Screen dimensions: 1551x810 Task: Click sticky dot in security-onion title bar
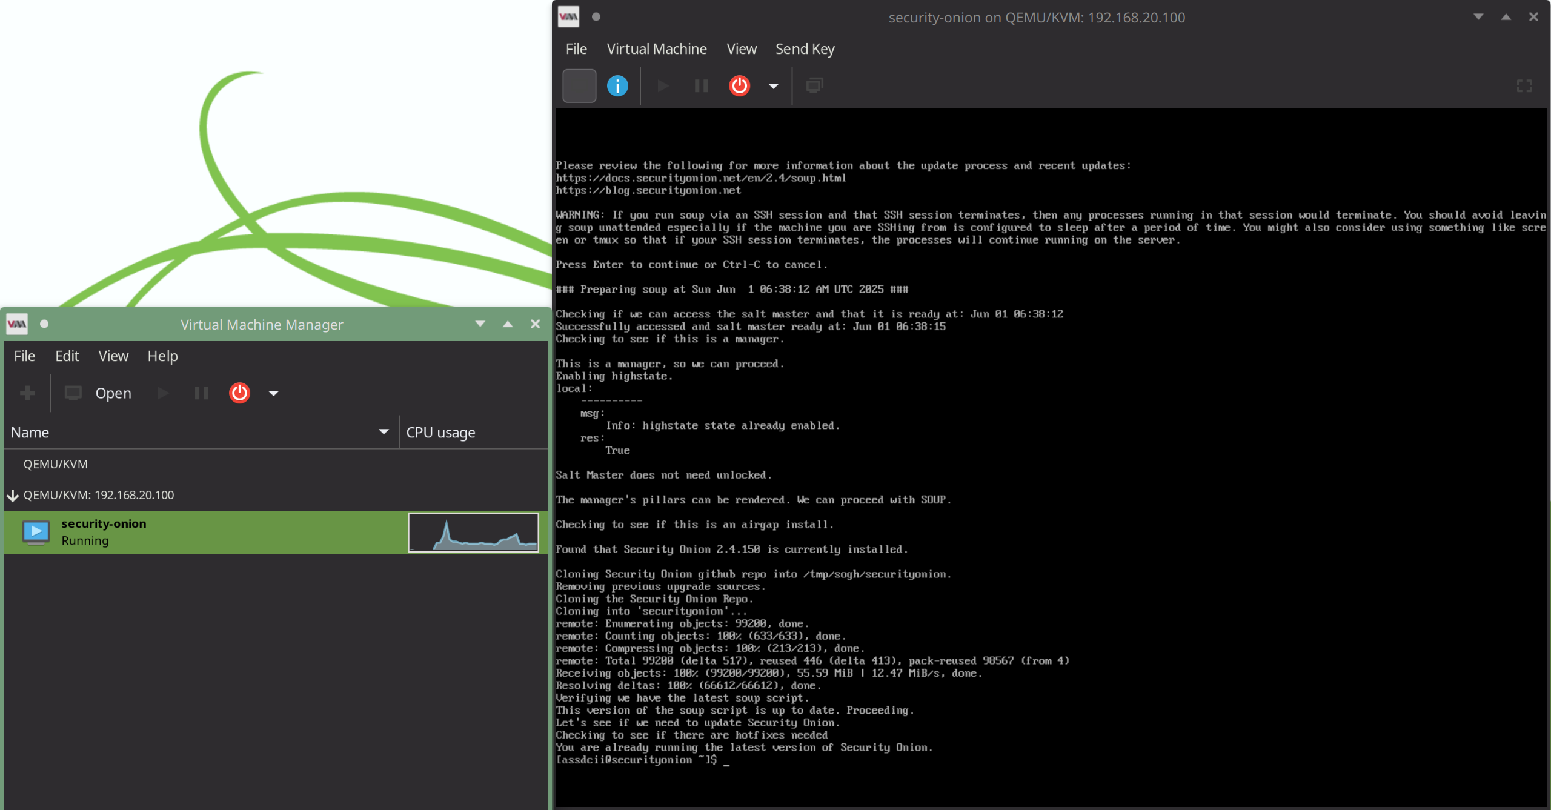tap(596, 17)
